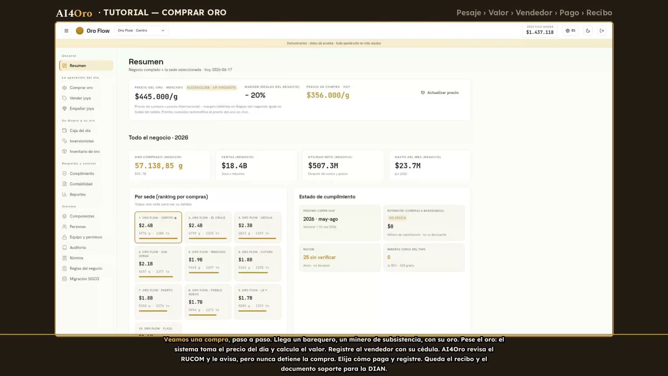Click the Inventario de oro box icon
This screenshot has width=668, height=376.
(64, 151)
